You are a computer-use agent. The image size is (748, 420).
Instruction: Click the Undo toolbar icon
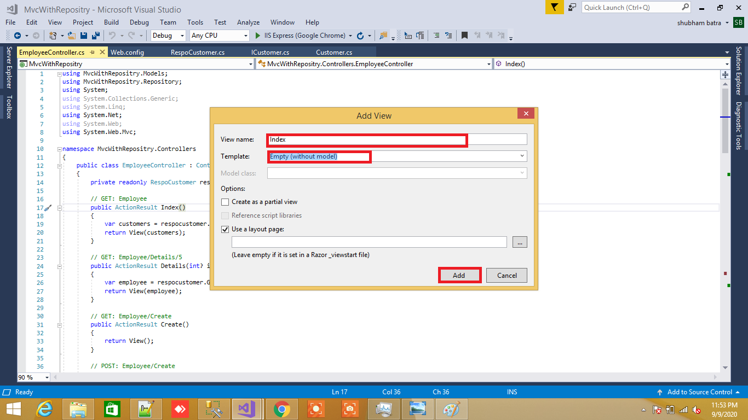tap(112, 36)
